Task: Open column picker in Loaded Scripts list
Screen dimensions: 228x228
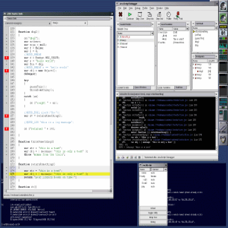Action: point(152,33)
